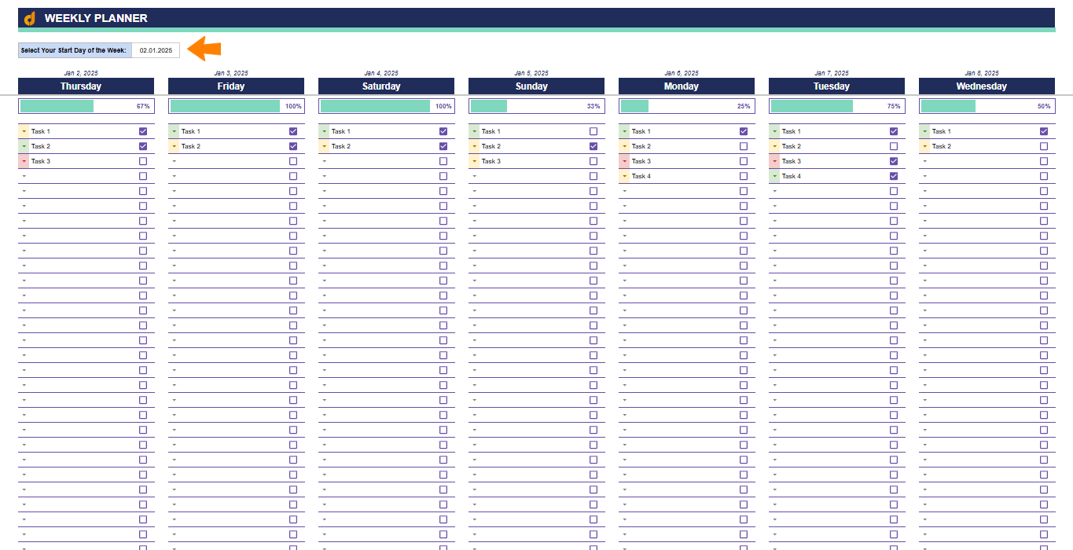Select the Thursday column header

coord(86,86)
